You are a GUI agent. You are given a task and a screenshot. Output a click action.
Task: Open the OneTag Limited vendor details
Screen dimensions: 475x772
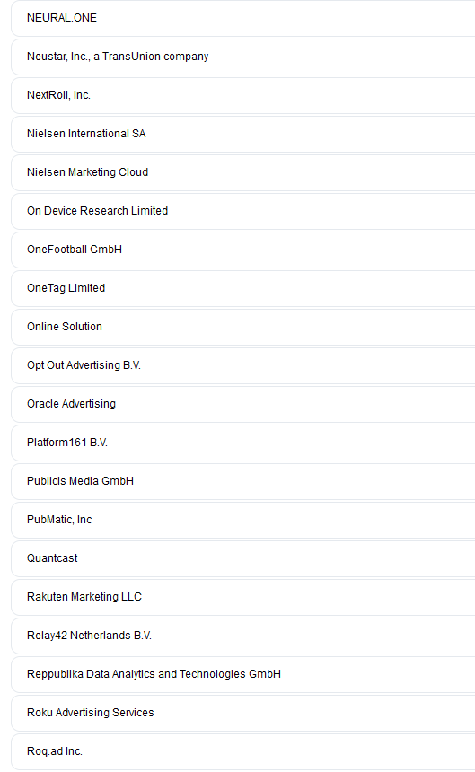(243, 288)
